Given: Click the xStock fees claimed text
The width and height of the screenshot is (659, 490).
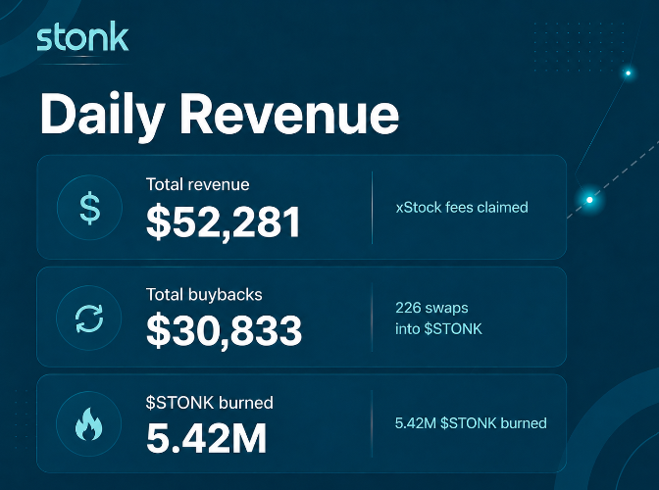Looking at the screenshot, I should pos(462,208).
